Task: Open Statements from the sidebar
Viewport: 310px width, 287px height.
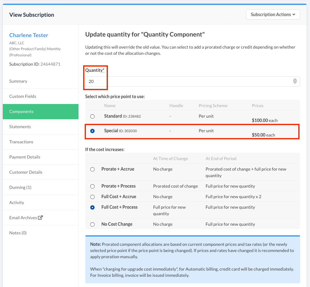Action: click(20, 127)
